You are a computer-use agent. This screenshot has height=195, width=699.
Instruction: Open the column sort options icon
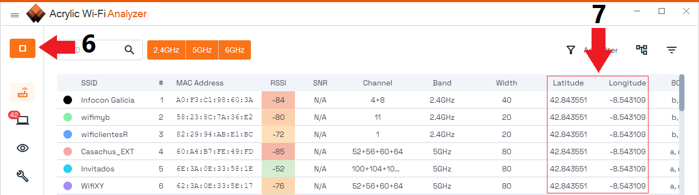(x=672, y=50)
